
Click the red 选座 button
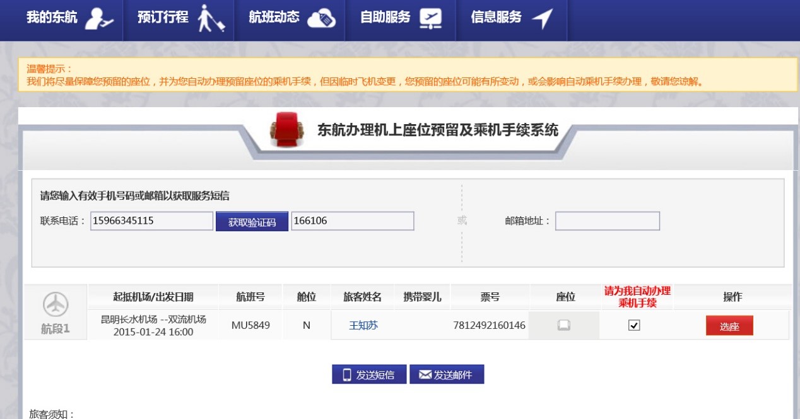coord(729,326)
